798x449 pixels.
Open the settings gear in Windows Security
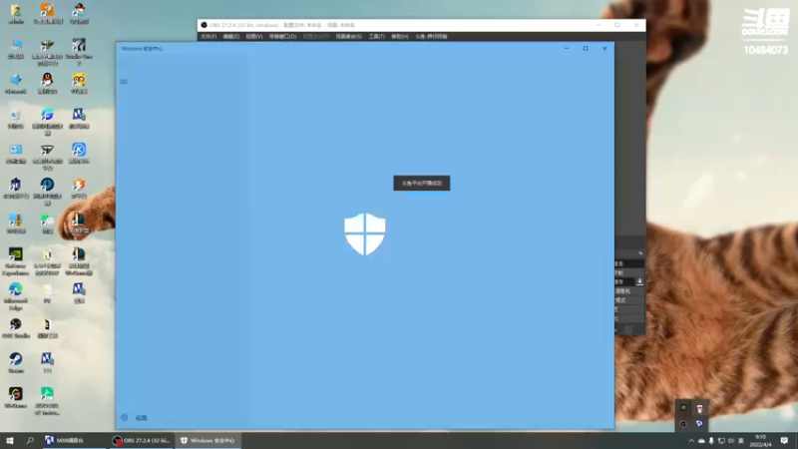(x=124, y=417)
